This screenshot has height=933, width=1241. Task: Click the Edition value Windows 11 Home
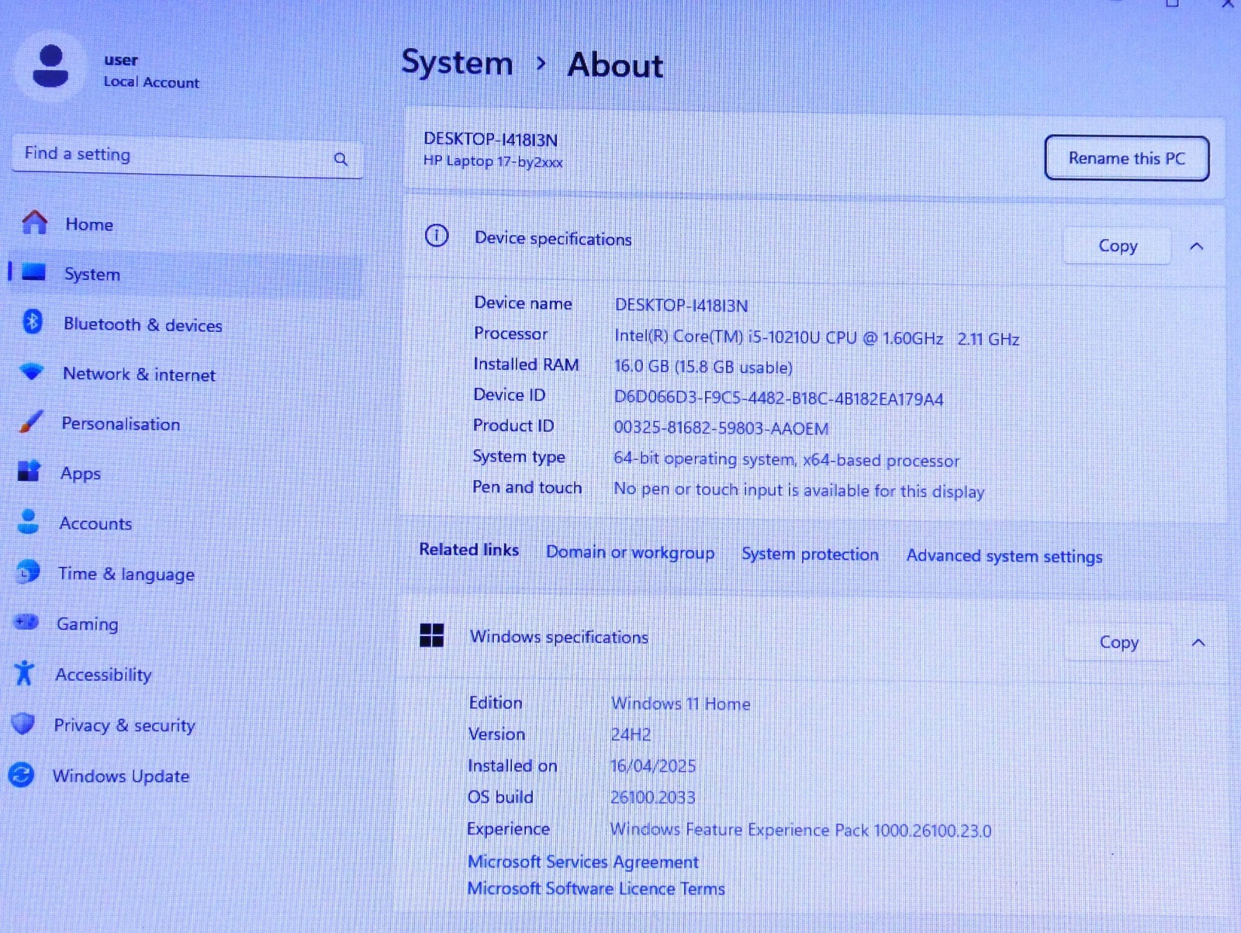tap(680, 703)
